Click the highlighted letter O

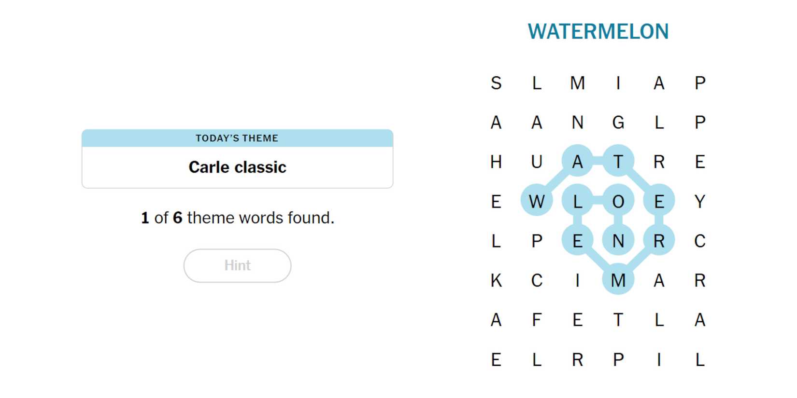tap(618, 201)
